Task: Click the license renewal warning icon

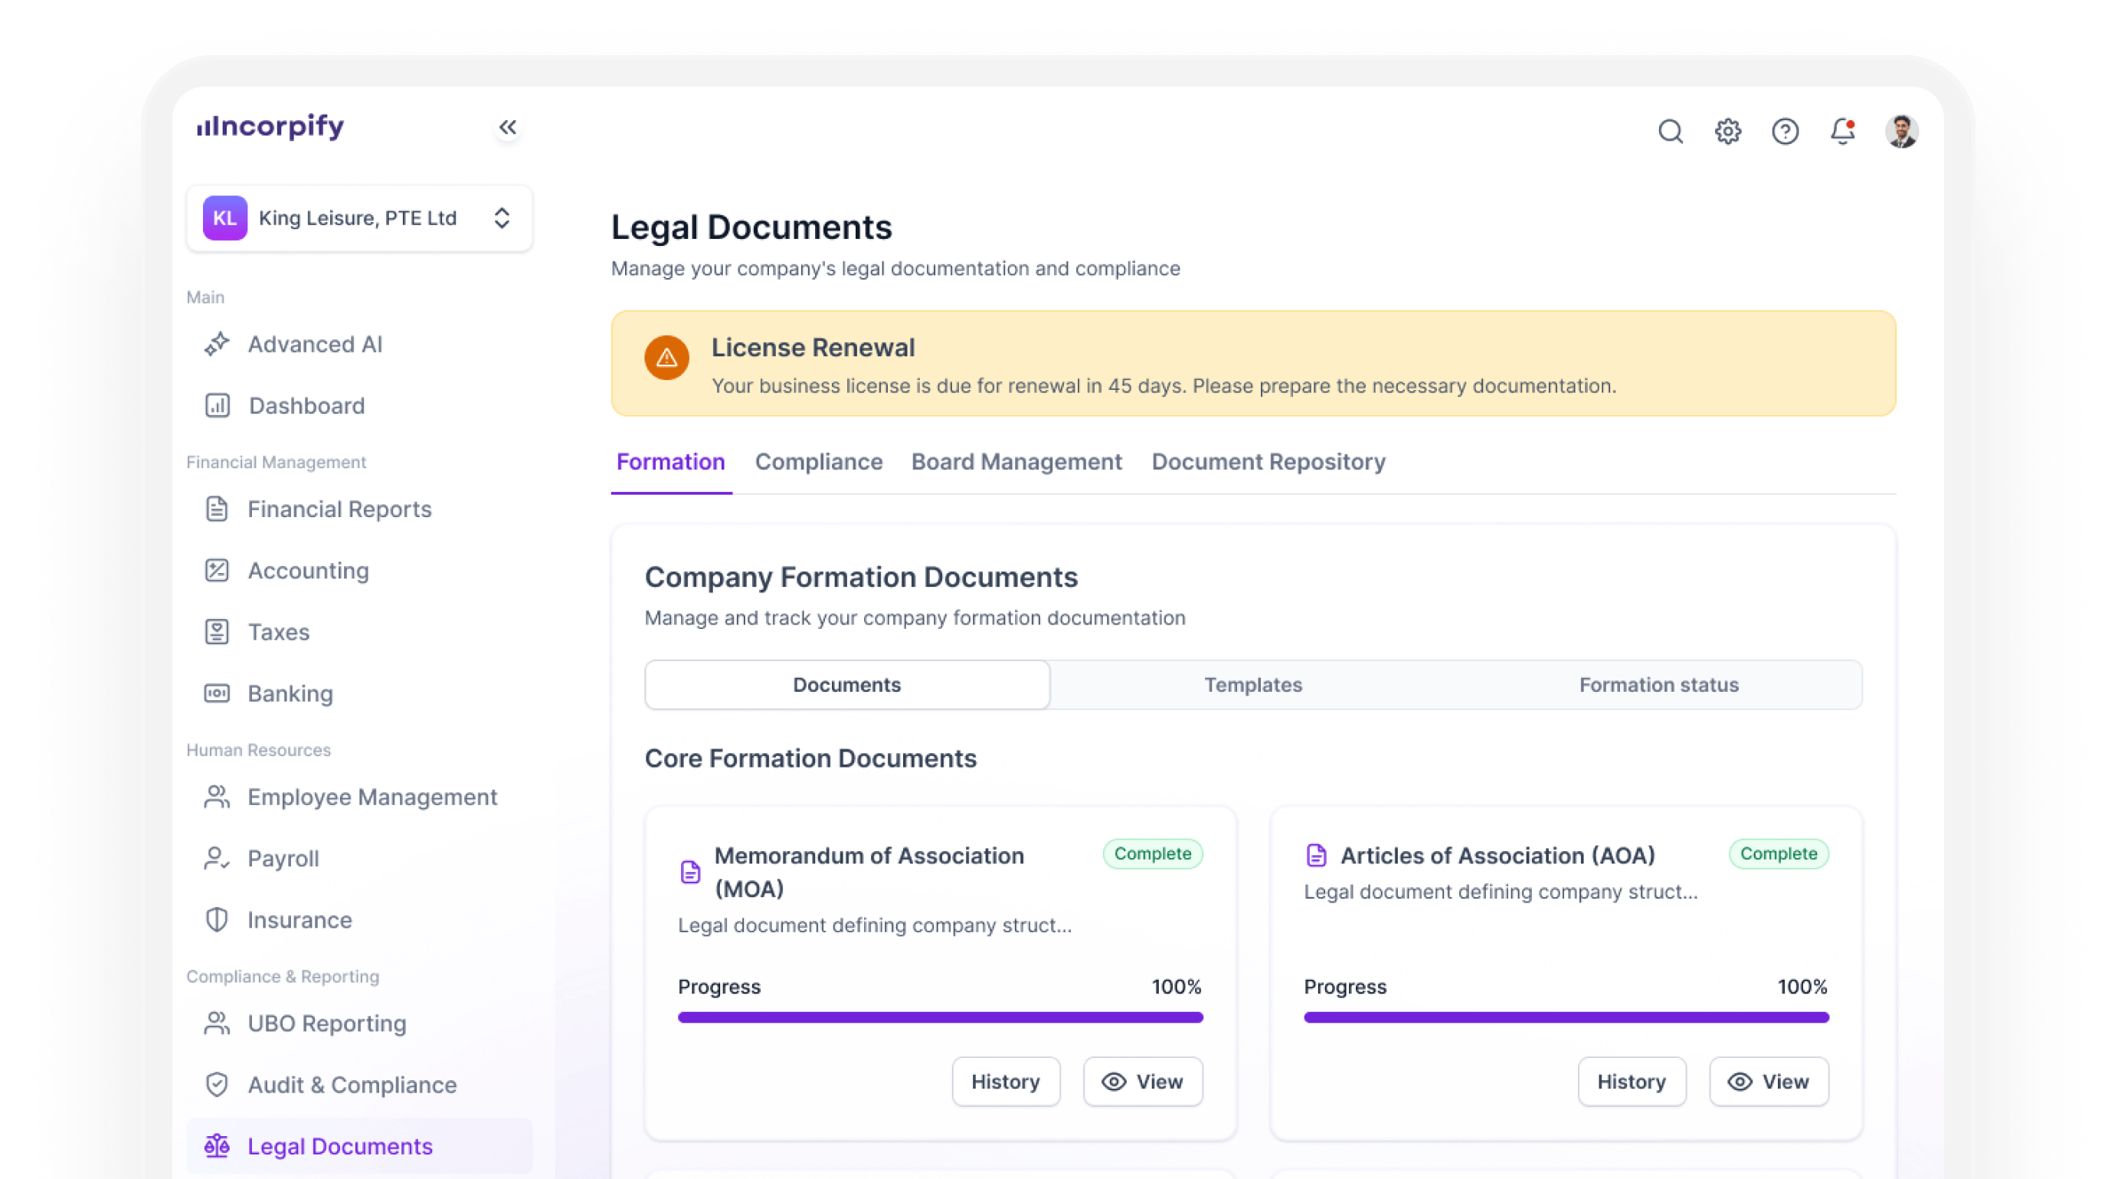Action: pyautogui.click(x=666, y=358)
